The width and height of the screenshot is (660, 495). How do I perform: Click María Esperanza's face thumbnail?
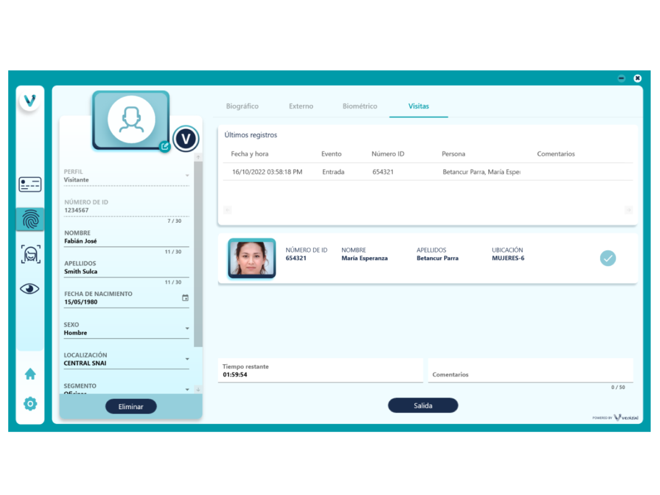coord(252,258)
